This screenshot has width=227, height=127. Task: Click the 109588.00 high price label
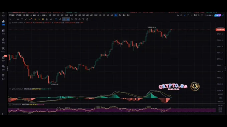coord(151,27)
